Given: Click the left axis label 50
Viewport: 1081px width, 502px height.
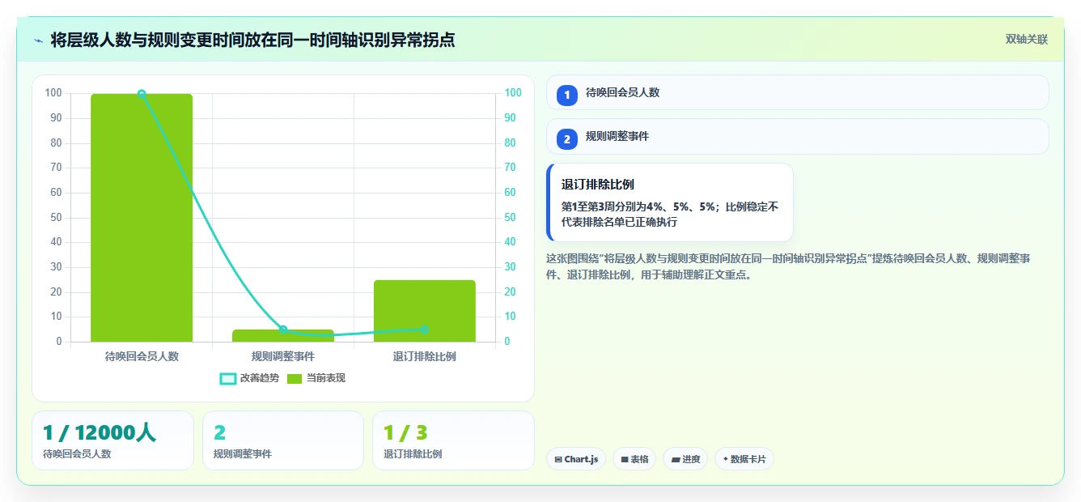Looking at the screenshot, I should click(x=56, y=218).
